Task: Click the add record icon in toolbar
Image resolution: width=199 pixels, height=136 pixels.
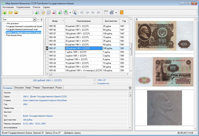Action: click(x=37, y=12)
